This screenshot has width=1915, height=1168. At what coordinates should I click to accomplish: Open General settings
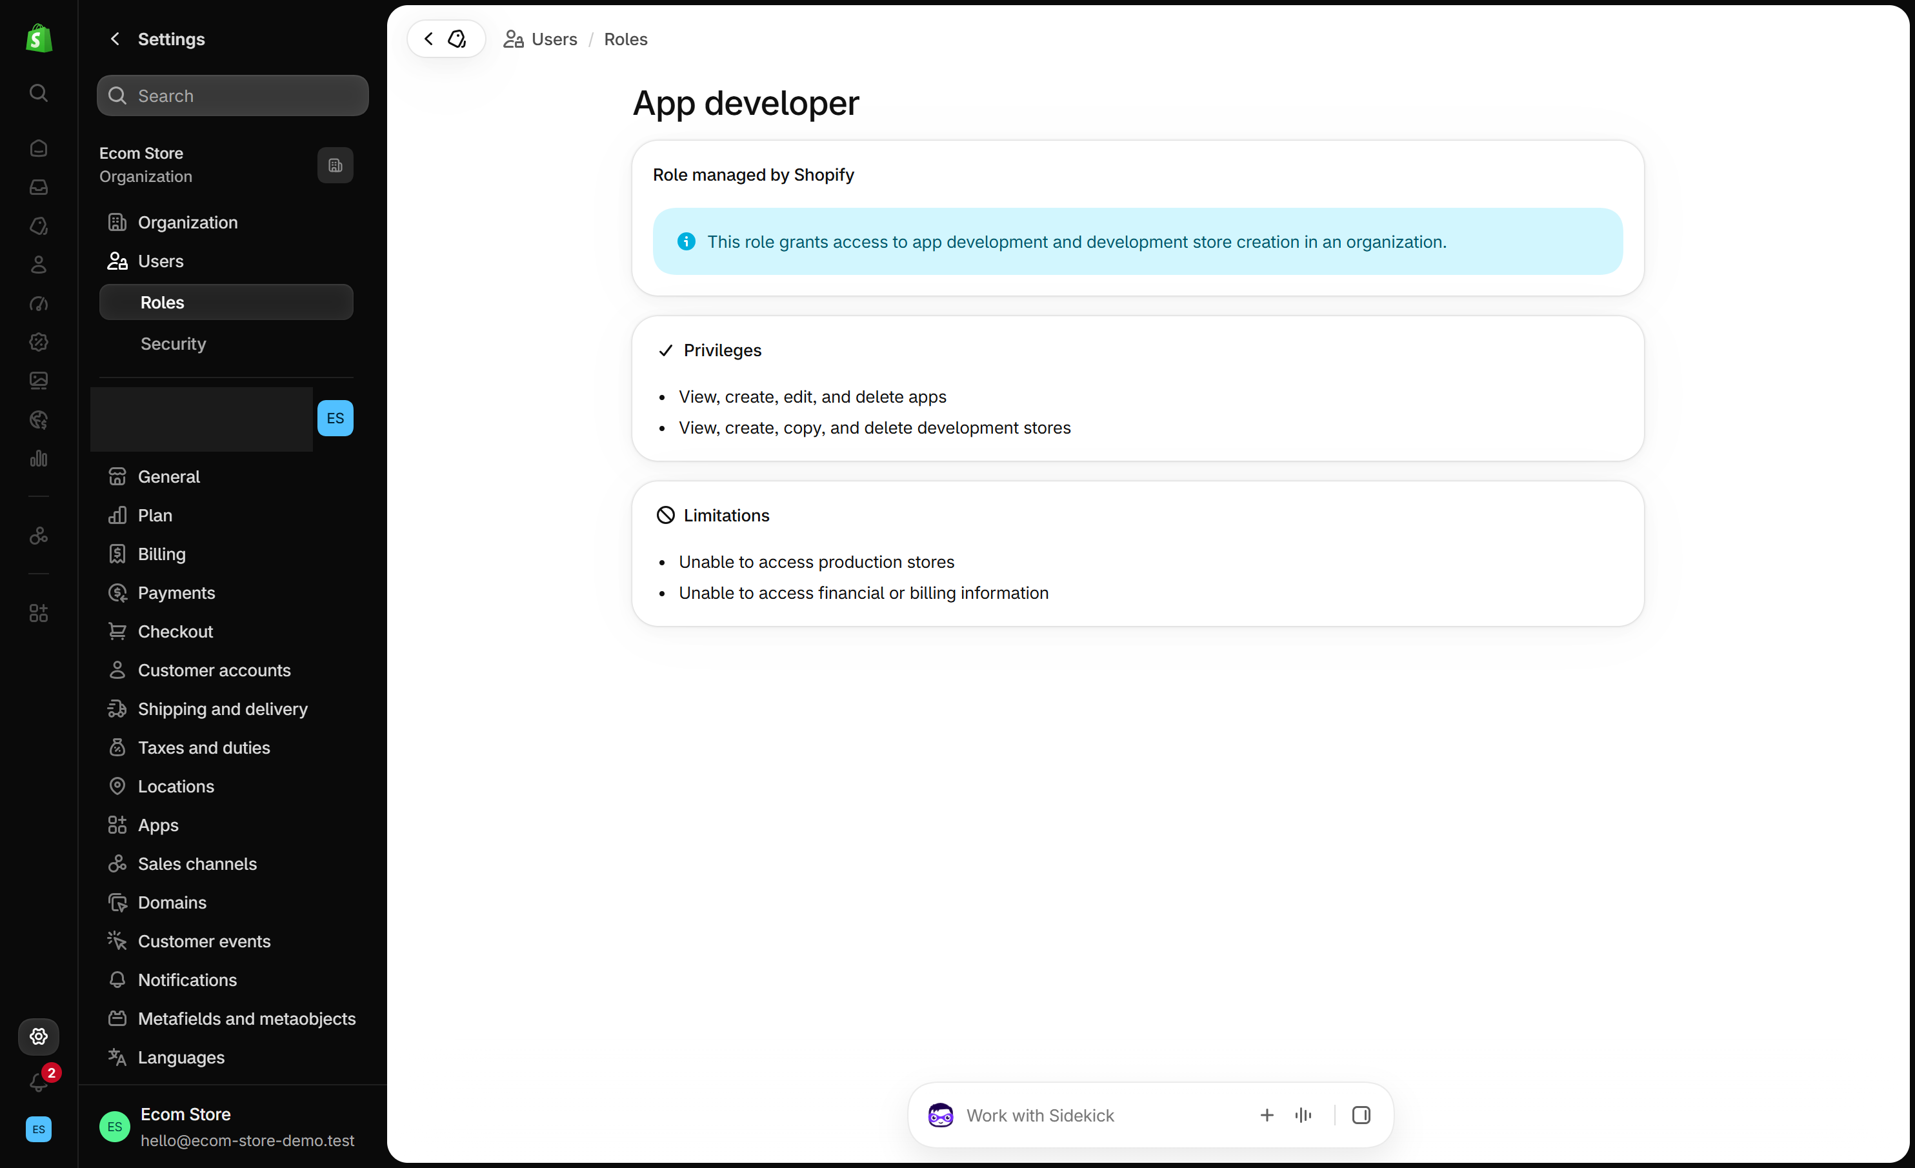(226, 476)
